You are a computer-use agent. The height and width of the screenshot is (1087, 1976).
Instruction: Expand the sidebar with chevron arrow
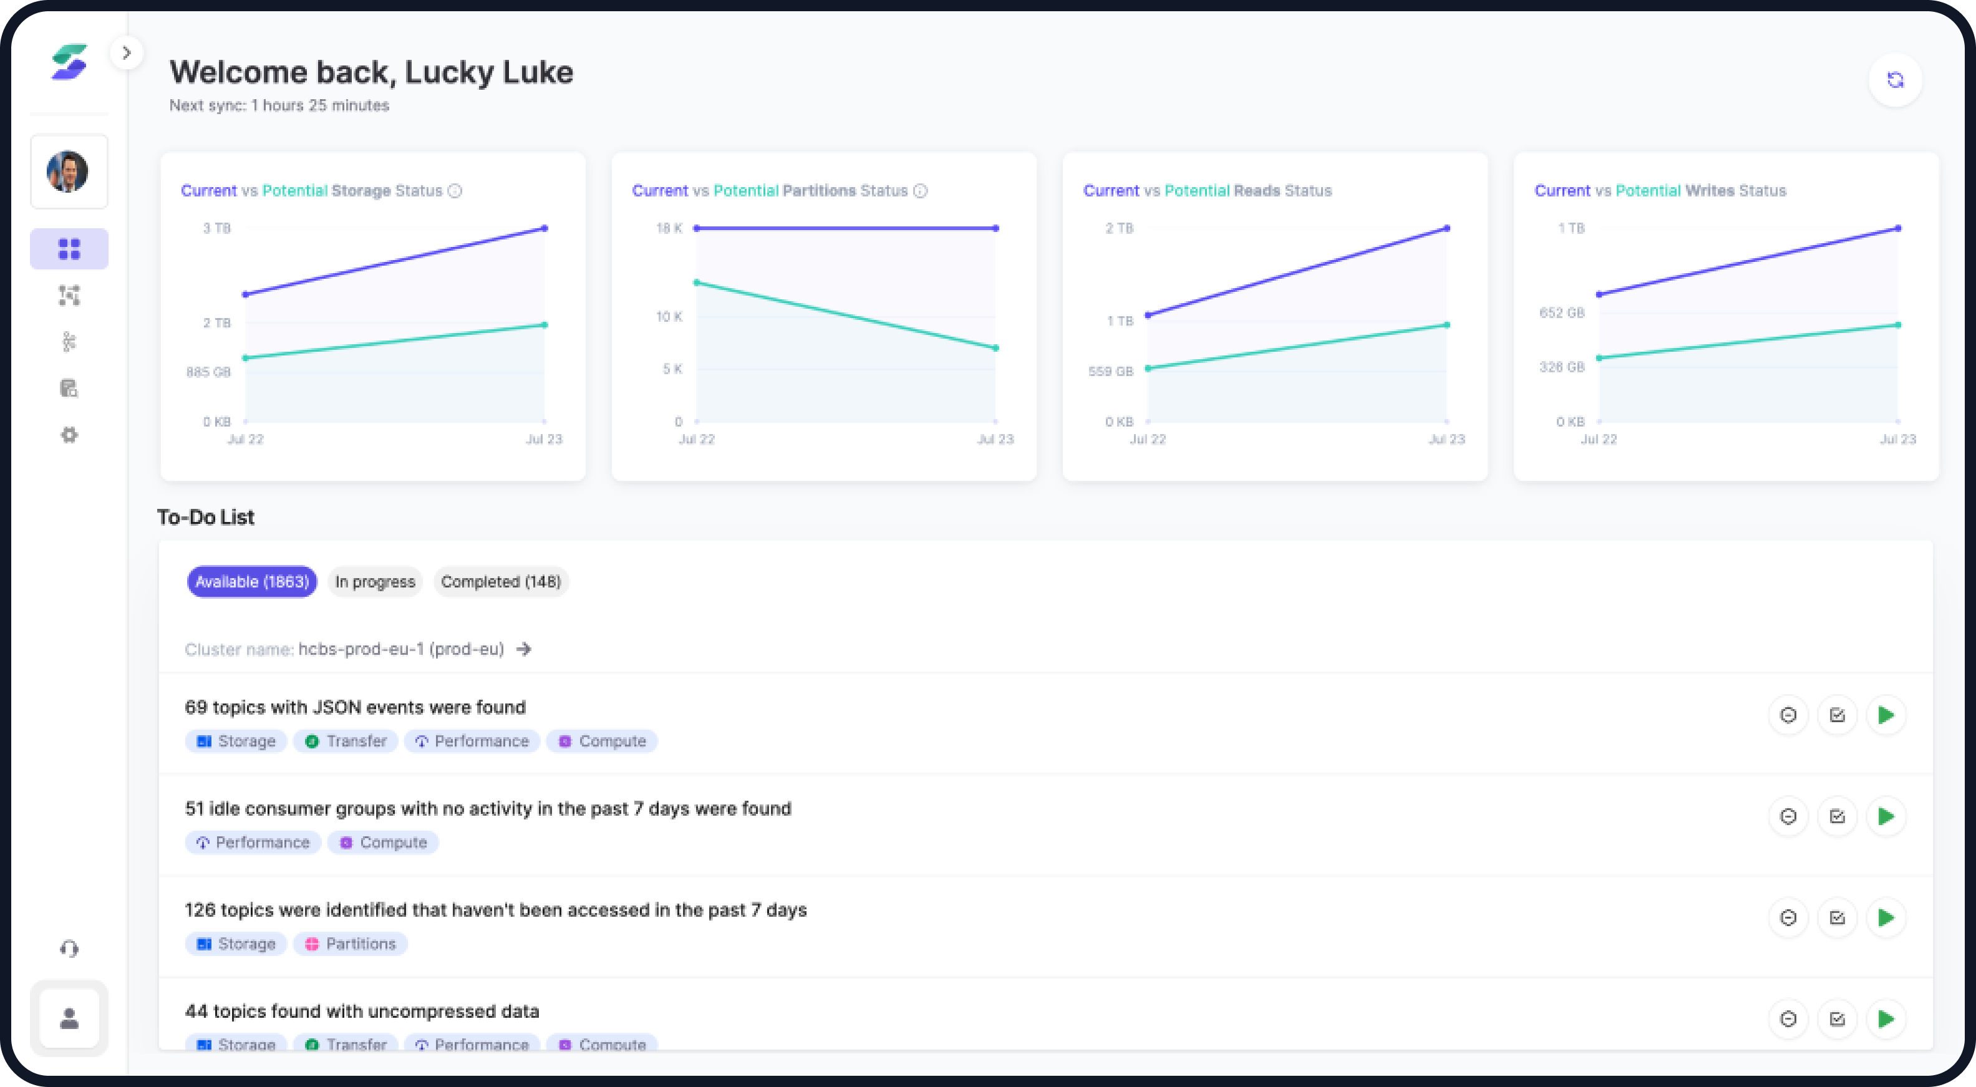(127, 53)
